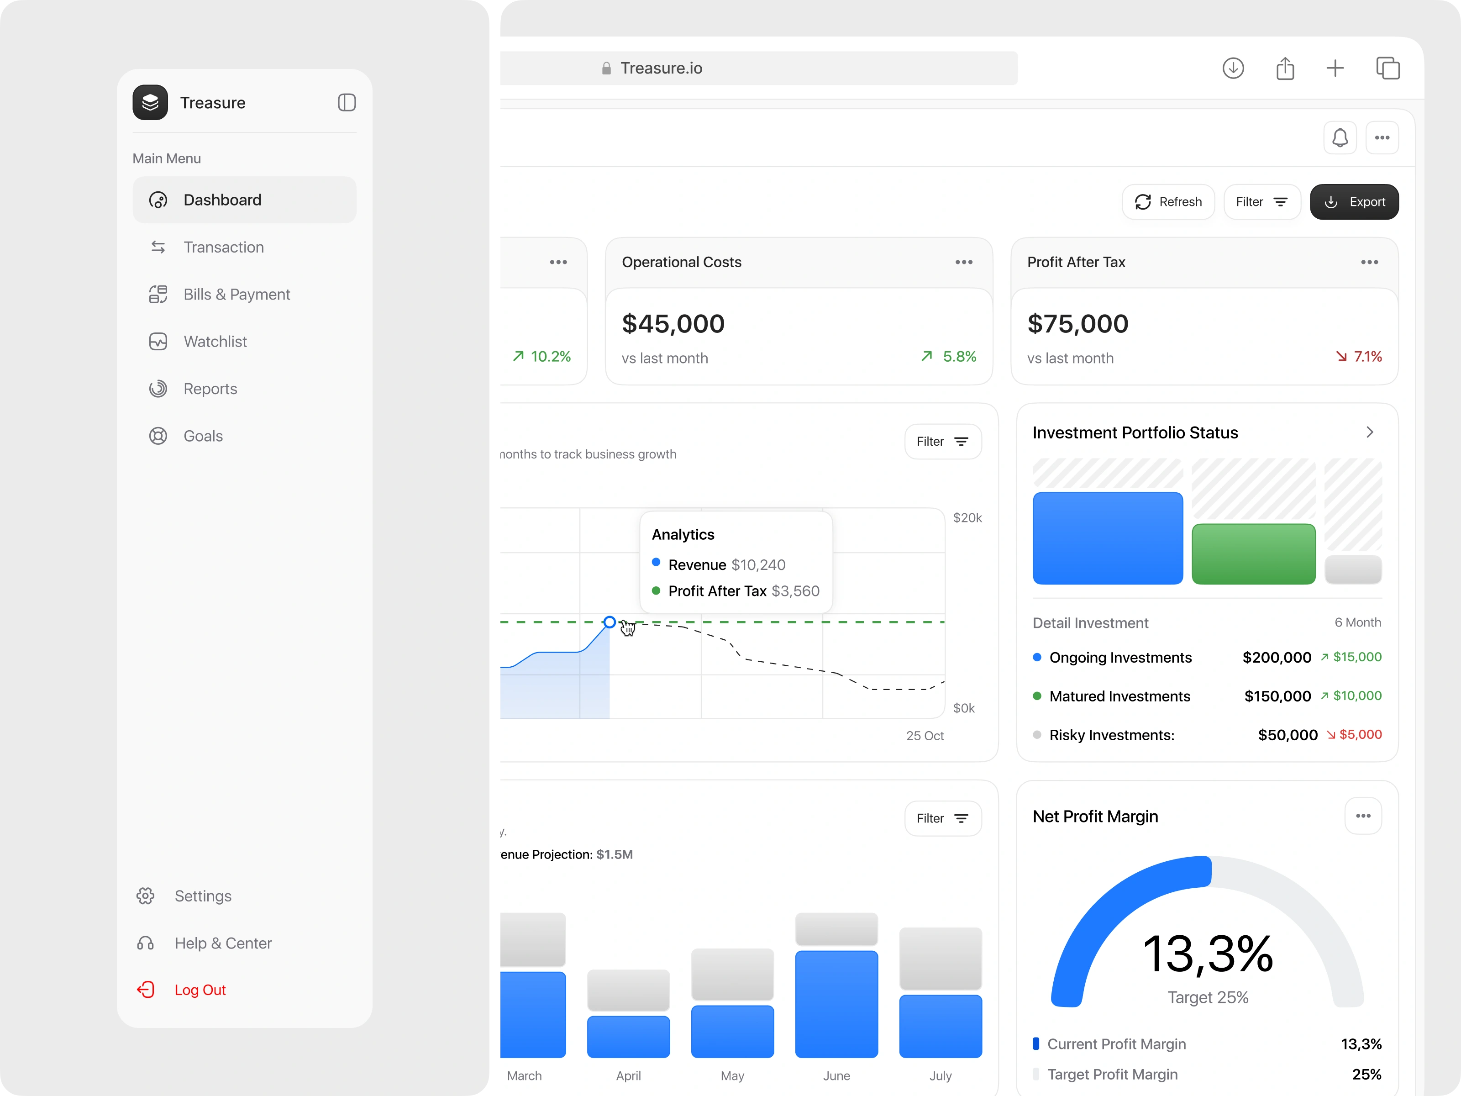Open the Profit After Tax three-dot menu
Image resolution: width=1461 pixels, height=1096 pixels.
[1369, 262]
